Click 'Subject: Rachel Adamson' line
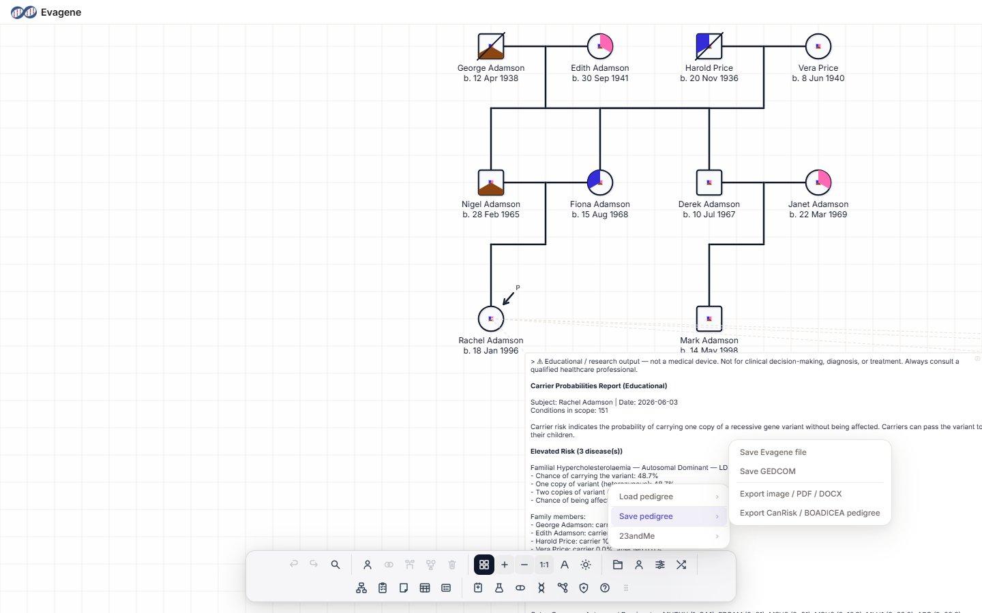 (571, 403)
